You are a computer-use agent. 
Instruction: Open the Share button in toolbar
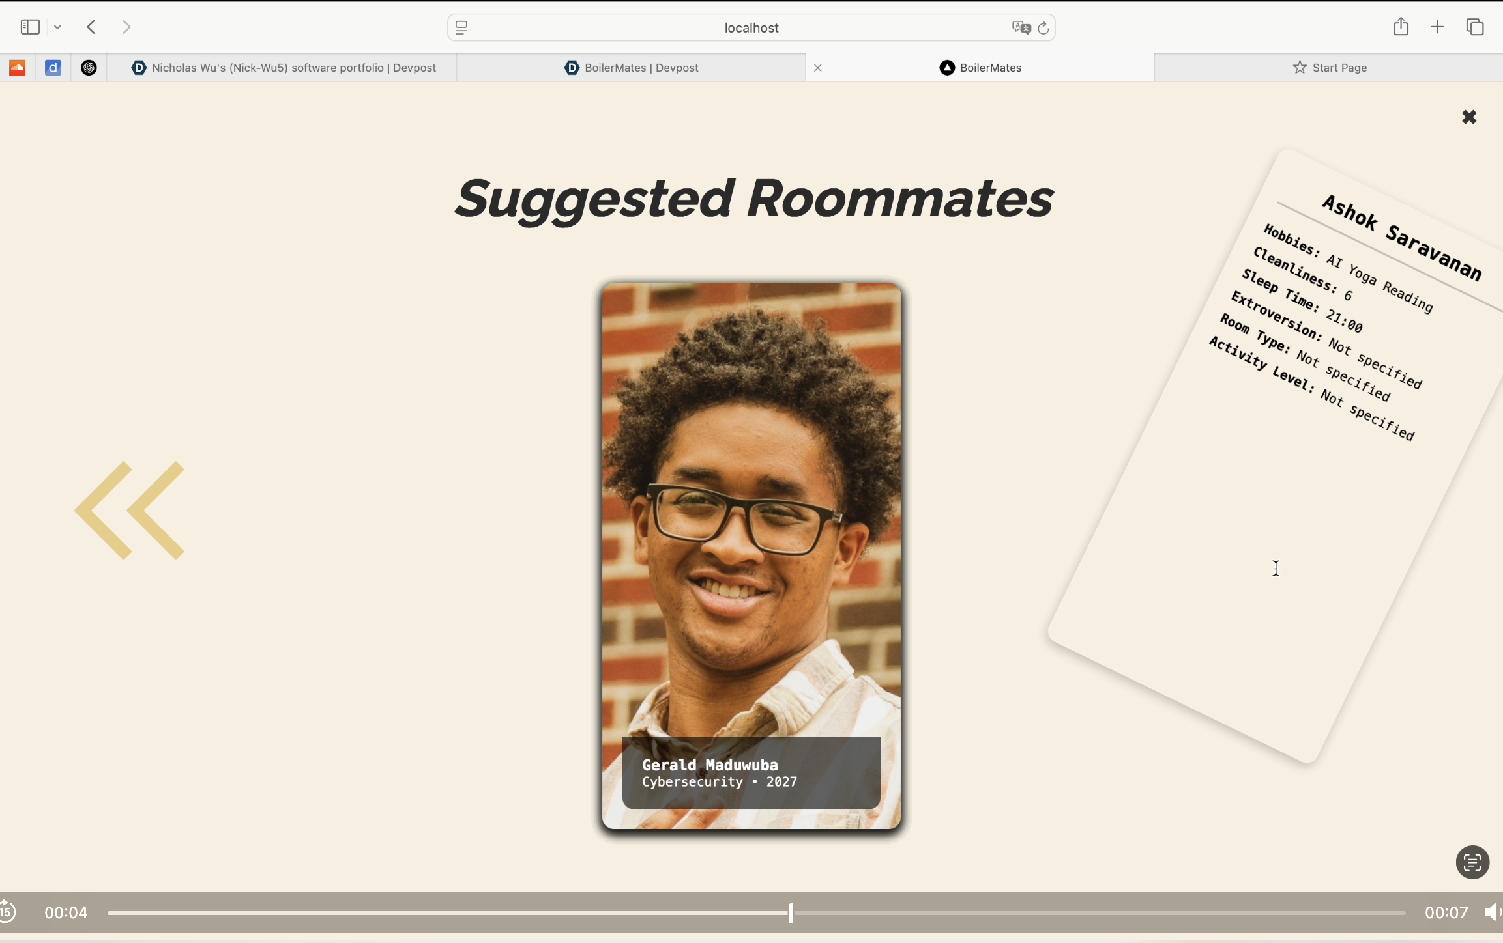[x=1401, y=27]
